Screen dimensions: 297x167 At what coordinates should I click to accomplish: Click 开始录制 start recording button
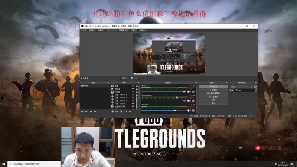click(x=213, y=90)
